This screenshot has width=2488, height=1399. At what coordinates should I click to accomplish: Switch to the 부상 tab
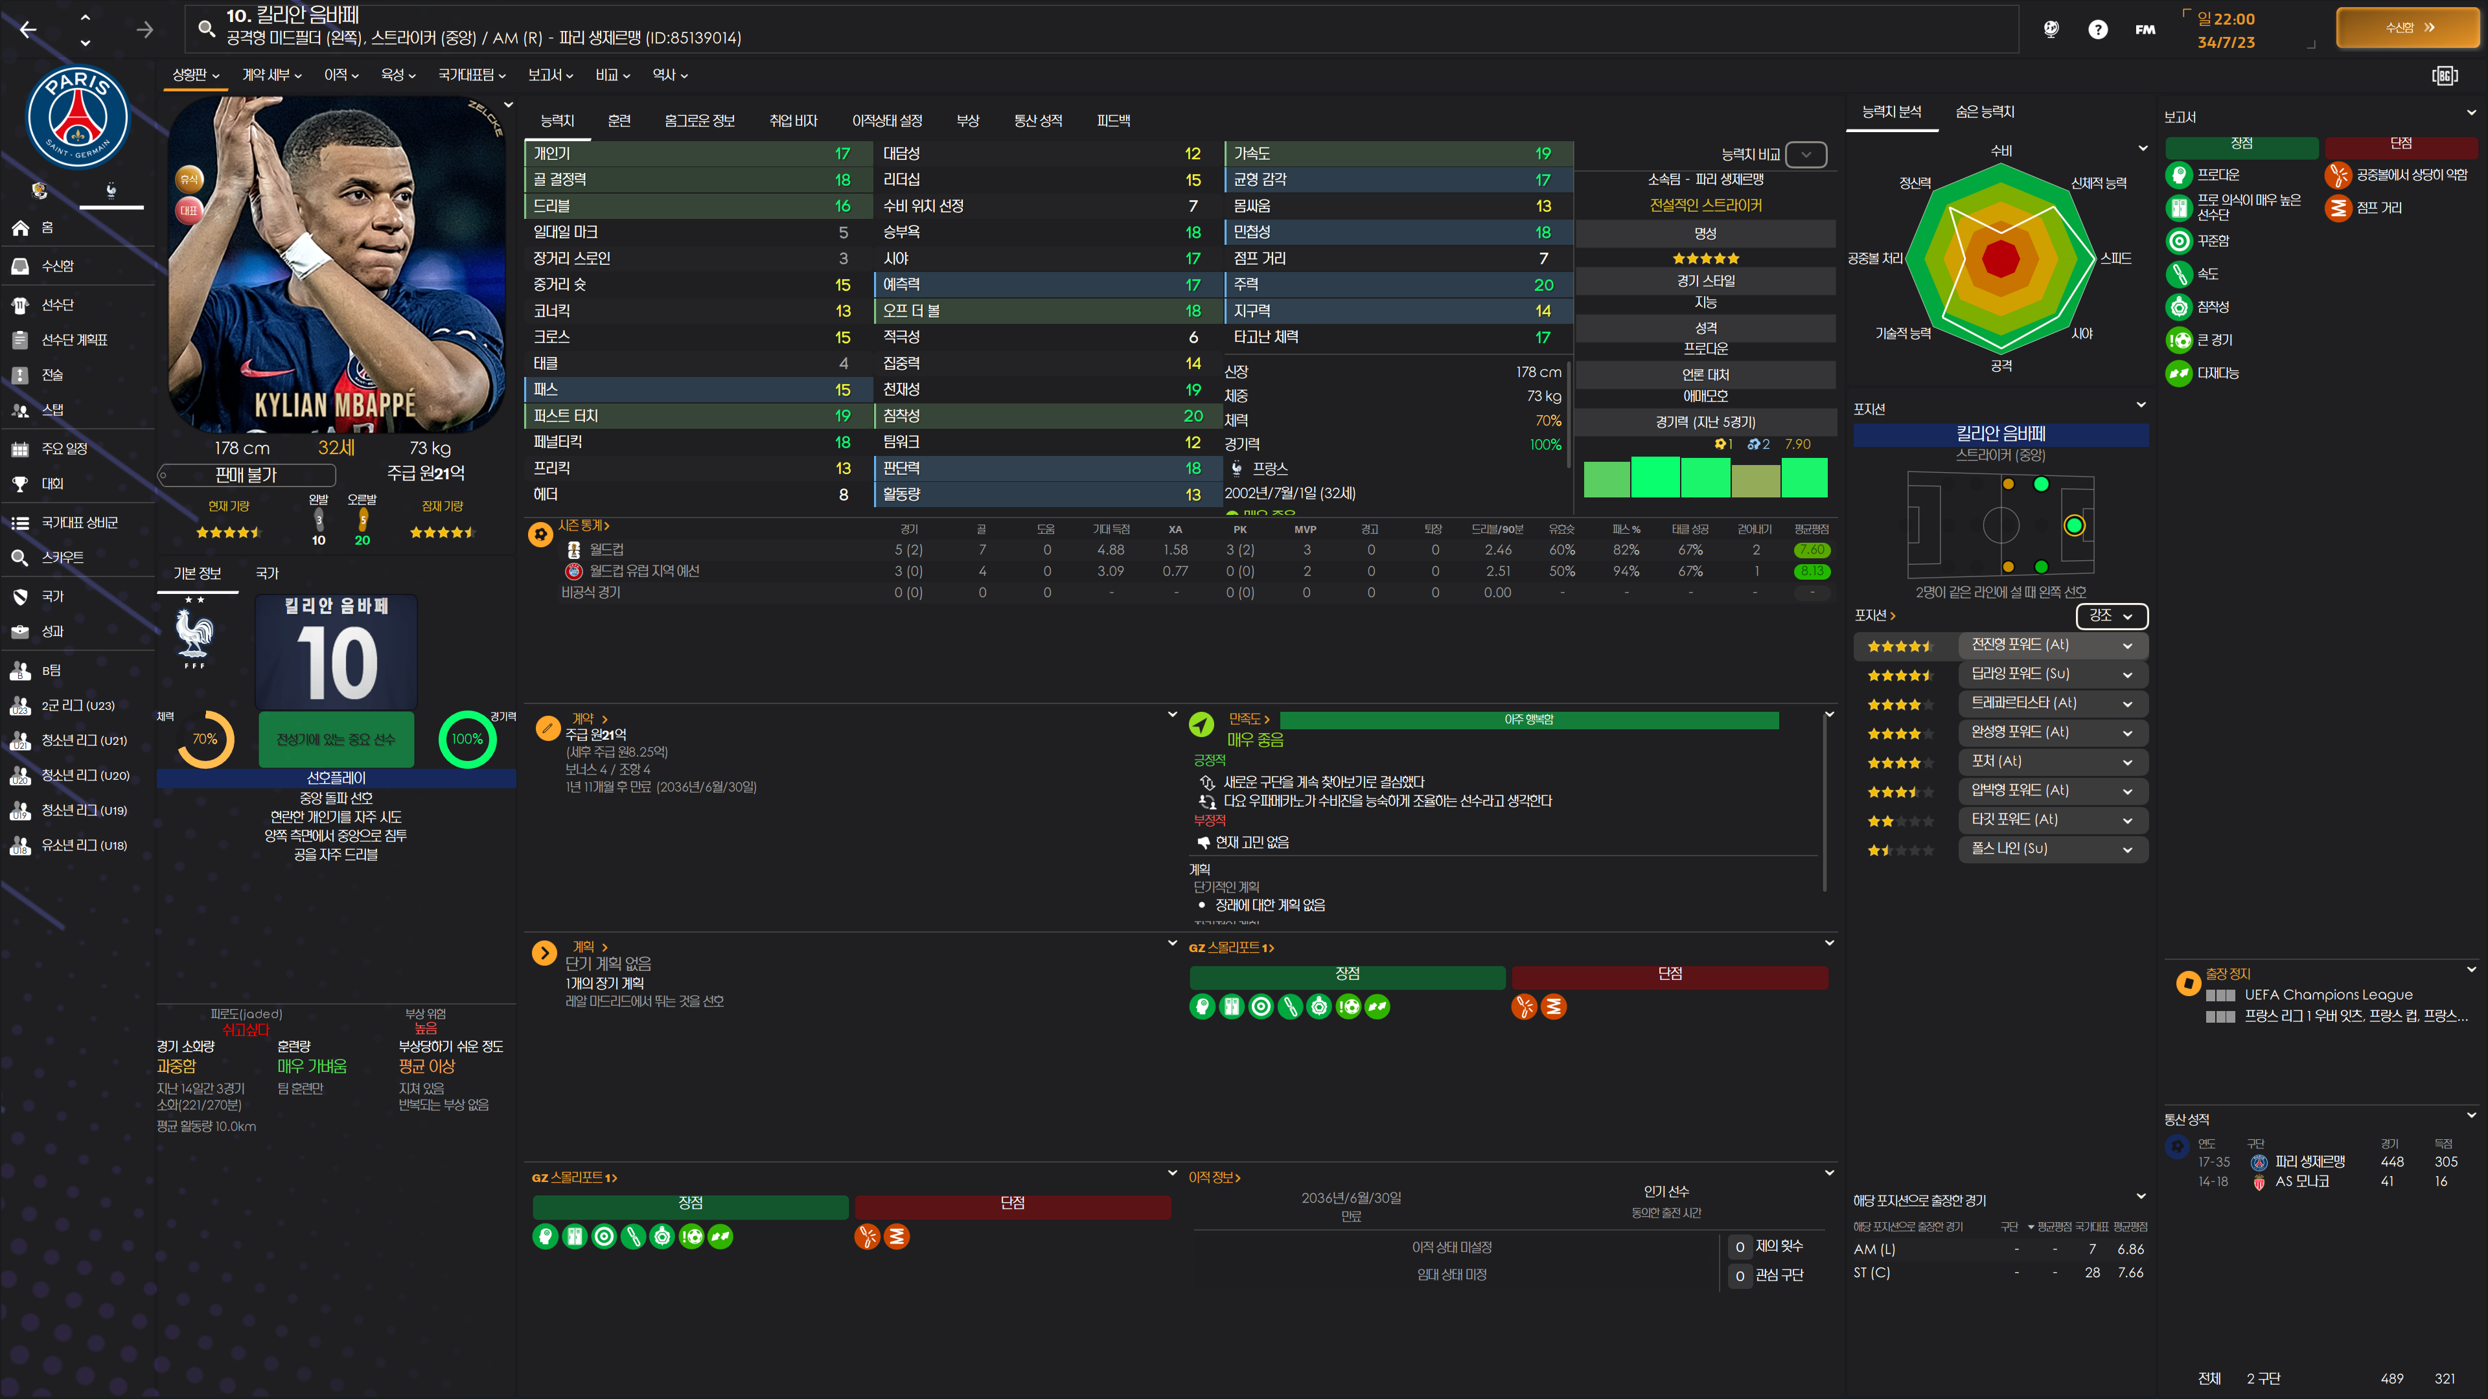pyautogui.click(x=967, y=120)
